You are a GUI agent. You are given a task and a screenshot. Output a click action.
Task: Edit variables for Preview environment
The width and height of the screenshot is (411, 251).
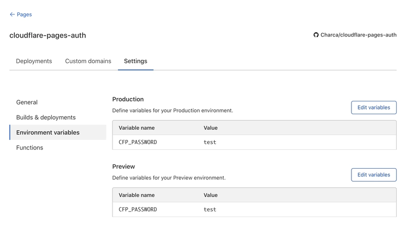[374, 174]
